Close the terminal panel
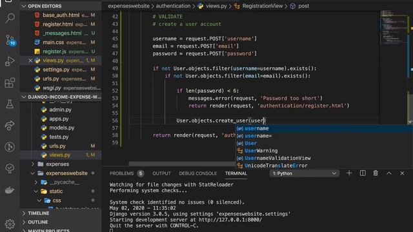 402,173
